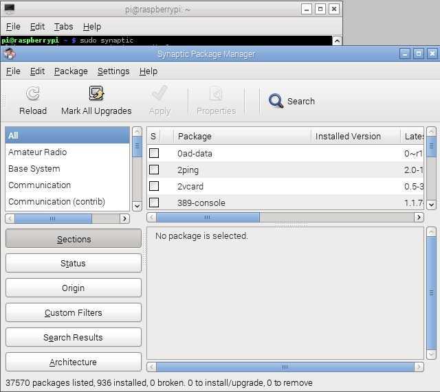Close the Synaptic Package Manager window
Screen dimensions: 440x392
432,54
